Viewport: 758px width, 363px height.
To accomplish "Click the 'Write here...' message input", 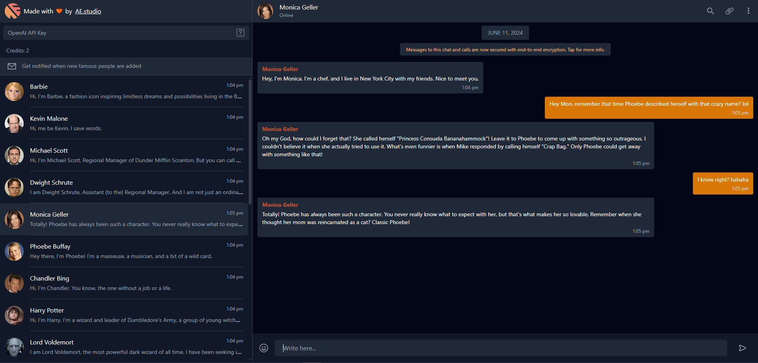I will (501, 348).
